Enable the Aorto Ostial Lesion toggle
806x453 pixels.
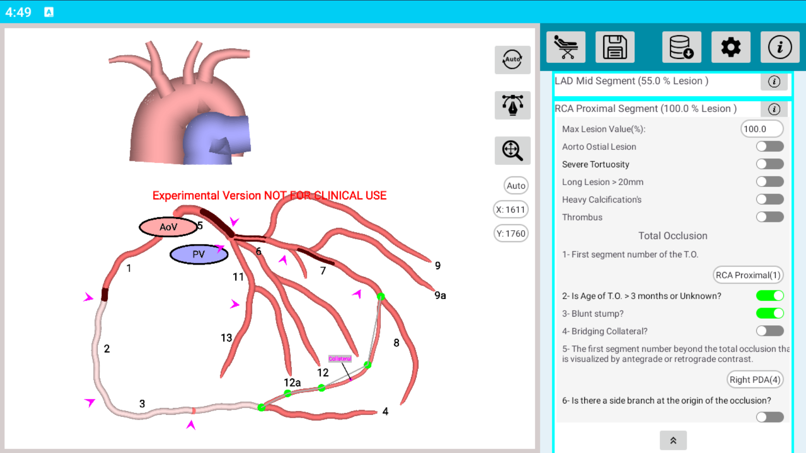pyautogui.click(x=769, y=147)
